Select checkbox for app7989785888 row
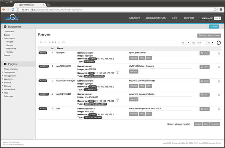The image size is (225, 148). click(219, 67)
